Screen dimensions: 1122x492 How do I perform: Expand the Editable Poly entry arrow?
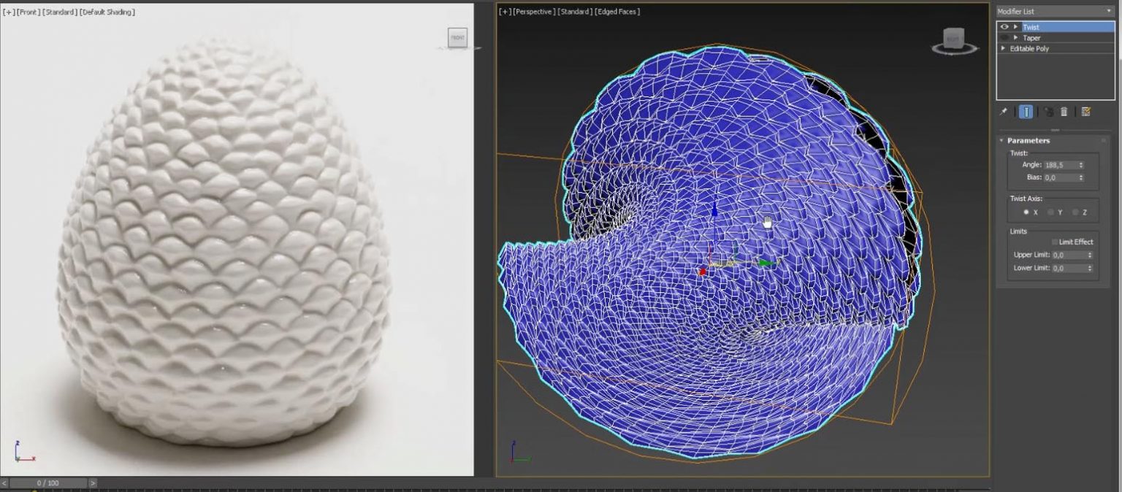(x=1003, y=48)
